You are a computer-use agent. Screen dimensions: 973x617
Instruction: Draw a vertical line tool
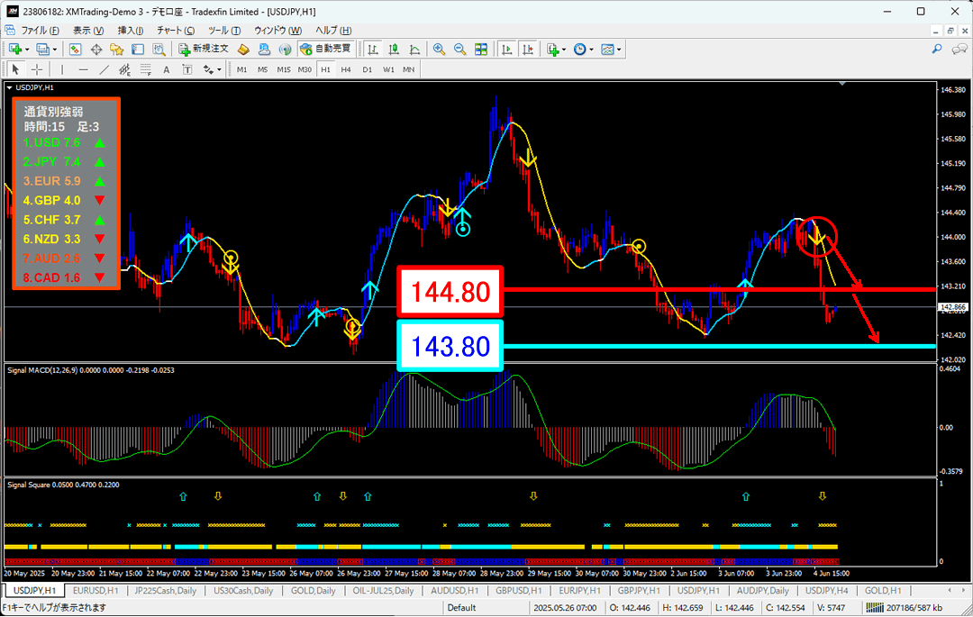point(61,69)
